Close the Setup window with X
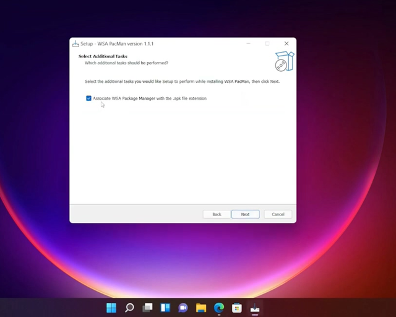Screen dimensions: 396x317 click(286, 44)
